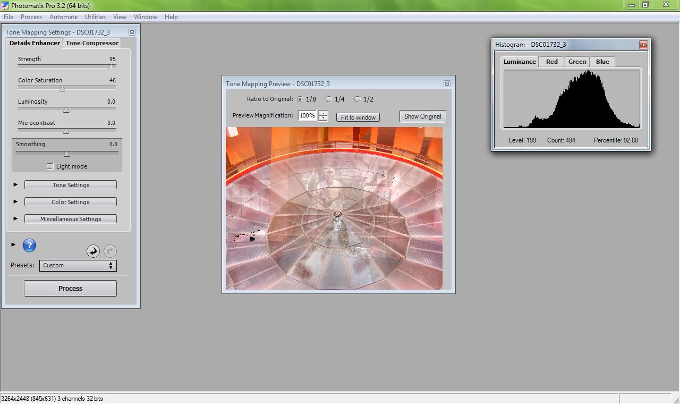Click the tone-mapped preview image

pos(334,208)
